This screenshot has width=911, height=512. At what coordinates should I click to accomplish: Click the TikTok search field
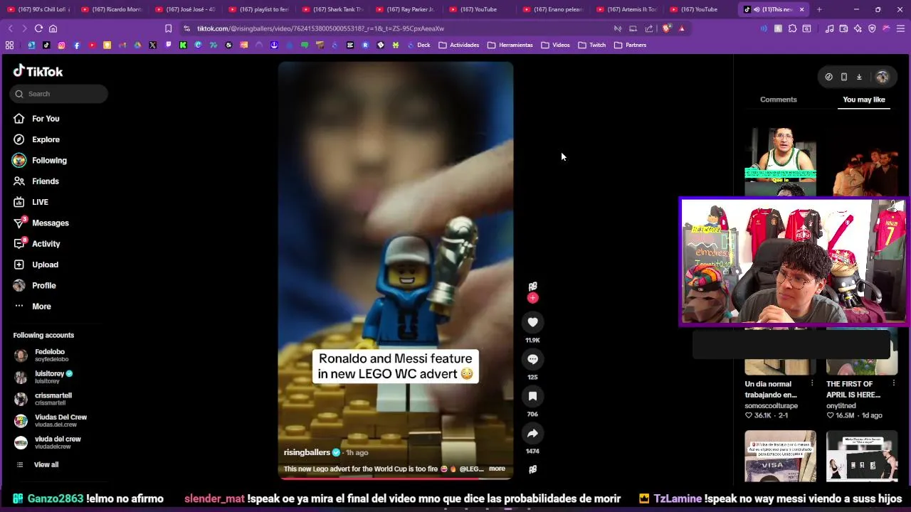[58, 94]
